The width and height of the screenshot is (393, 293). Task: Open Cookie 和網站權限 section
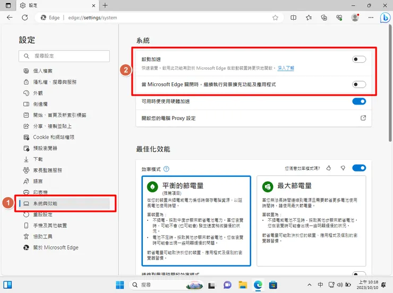tap(54, 137)
